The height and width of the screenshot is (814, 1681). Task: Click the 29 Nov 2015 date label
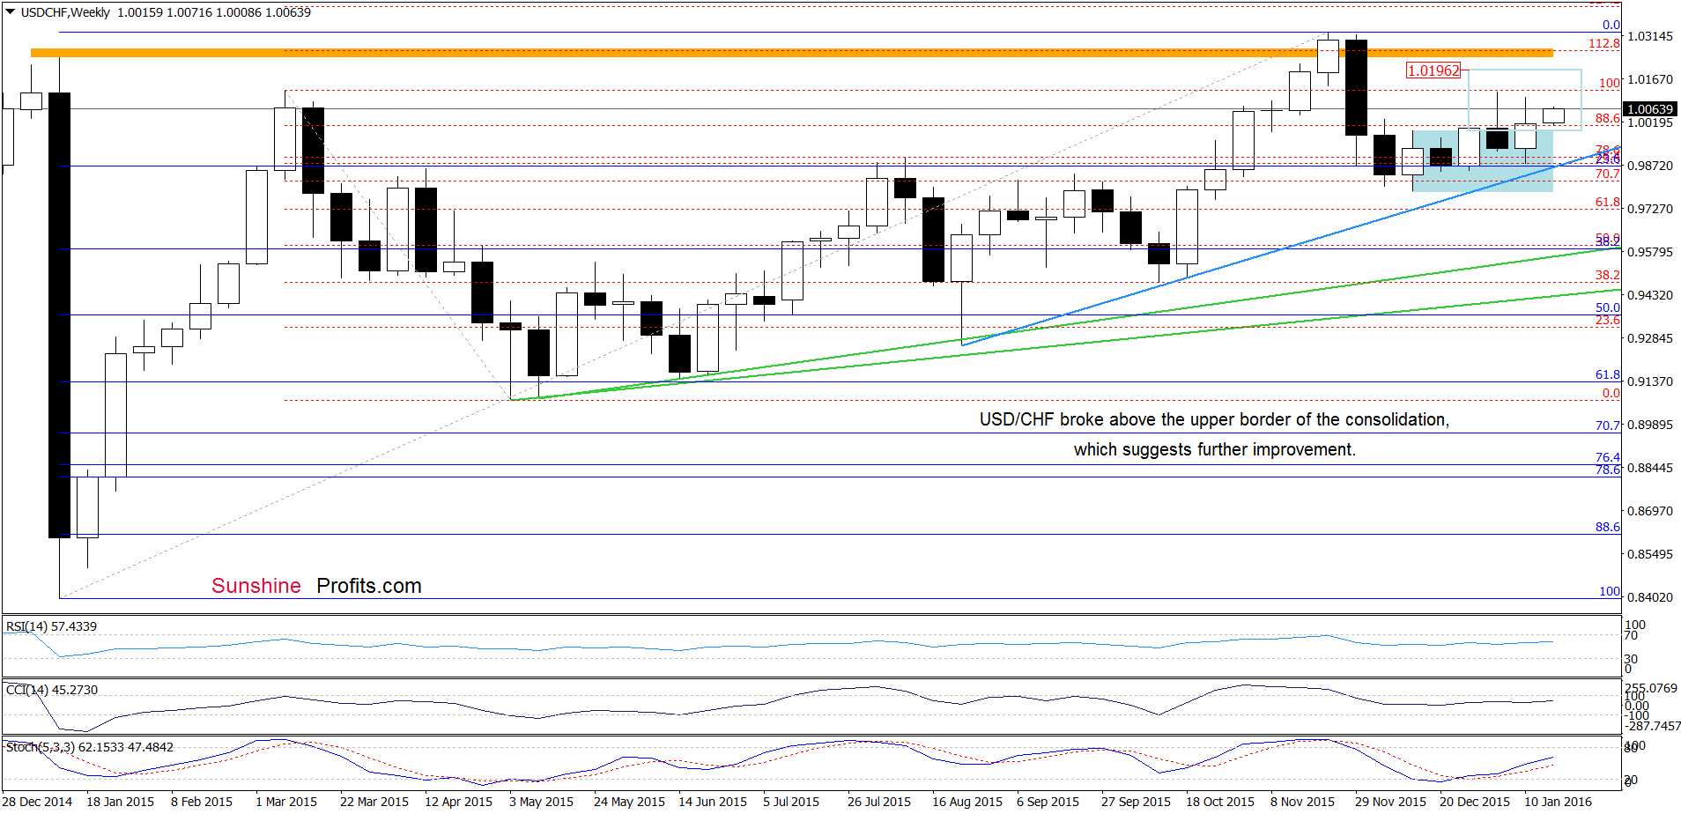1390,802
